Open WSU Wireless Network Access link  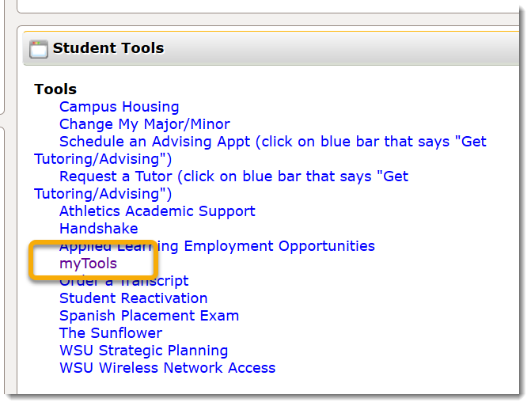coord(167,368)
